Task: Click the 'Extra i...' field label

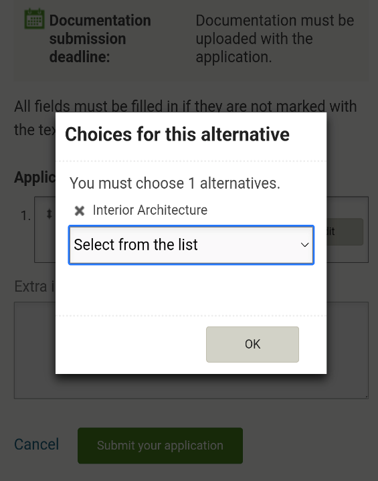Action: pos(35,286)
